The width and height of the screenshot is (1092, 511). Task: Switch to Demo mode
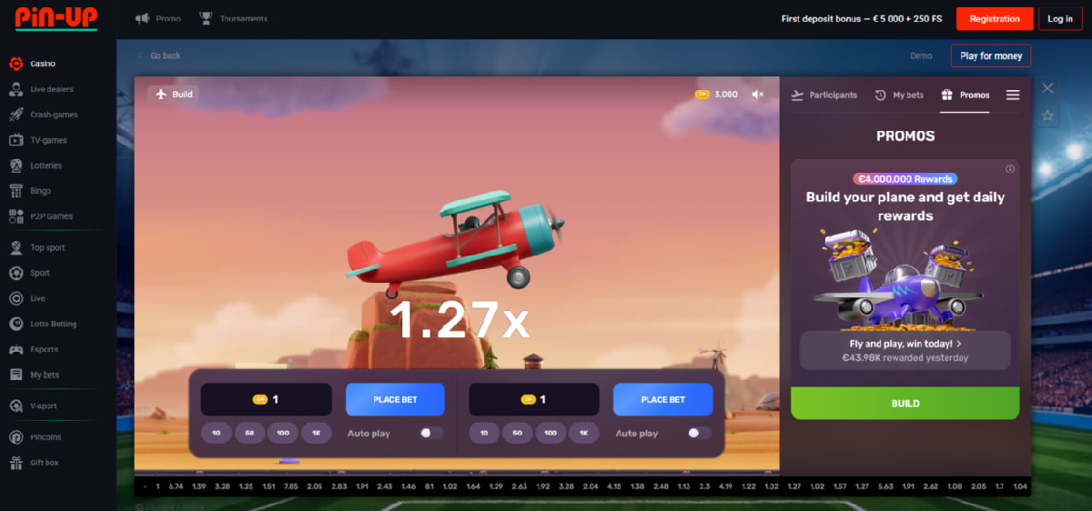[921, 55]
